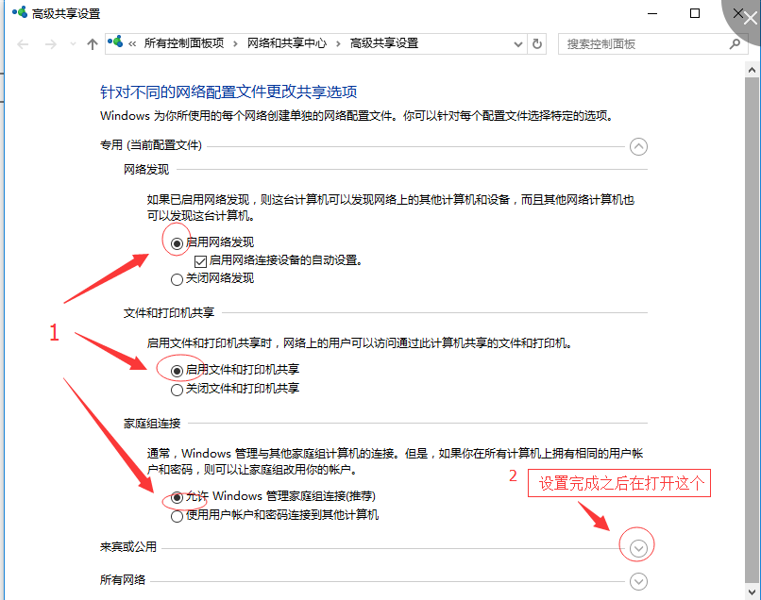Click the back navigation arrow

23,44
